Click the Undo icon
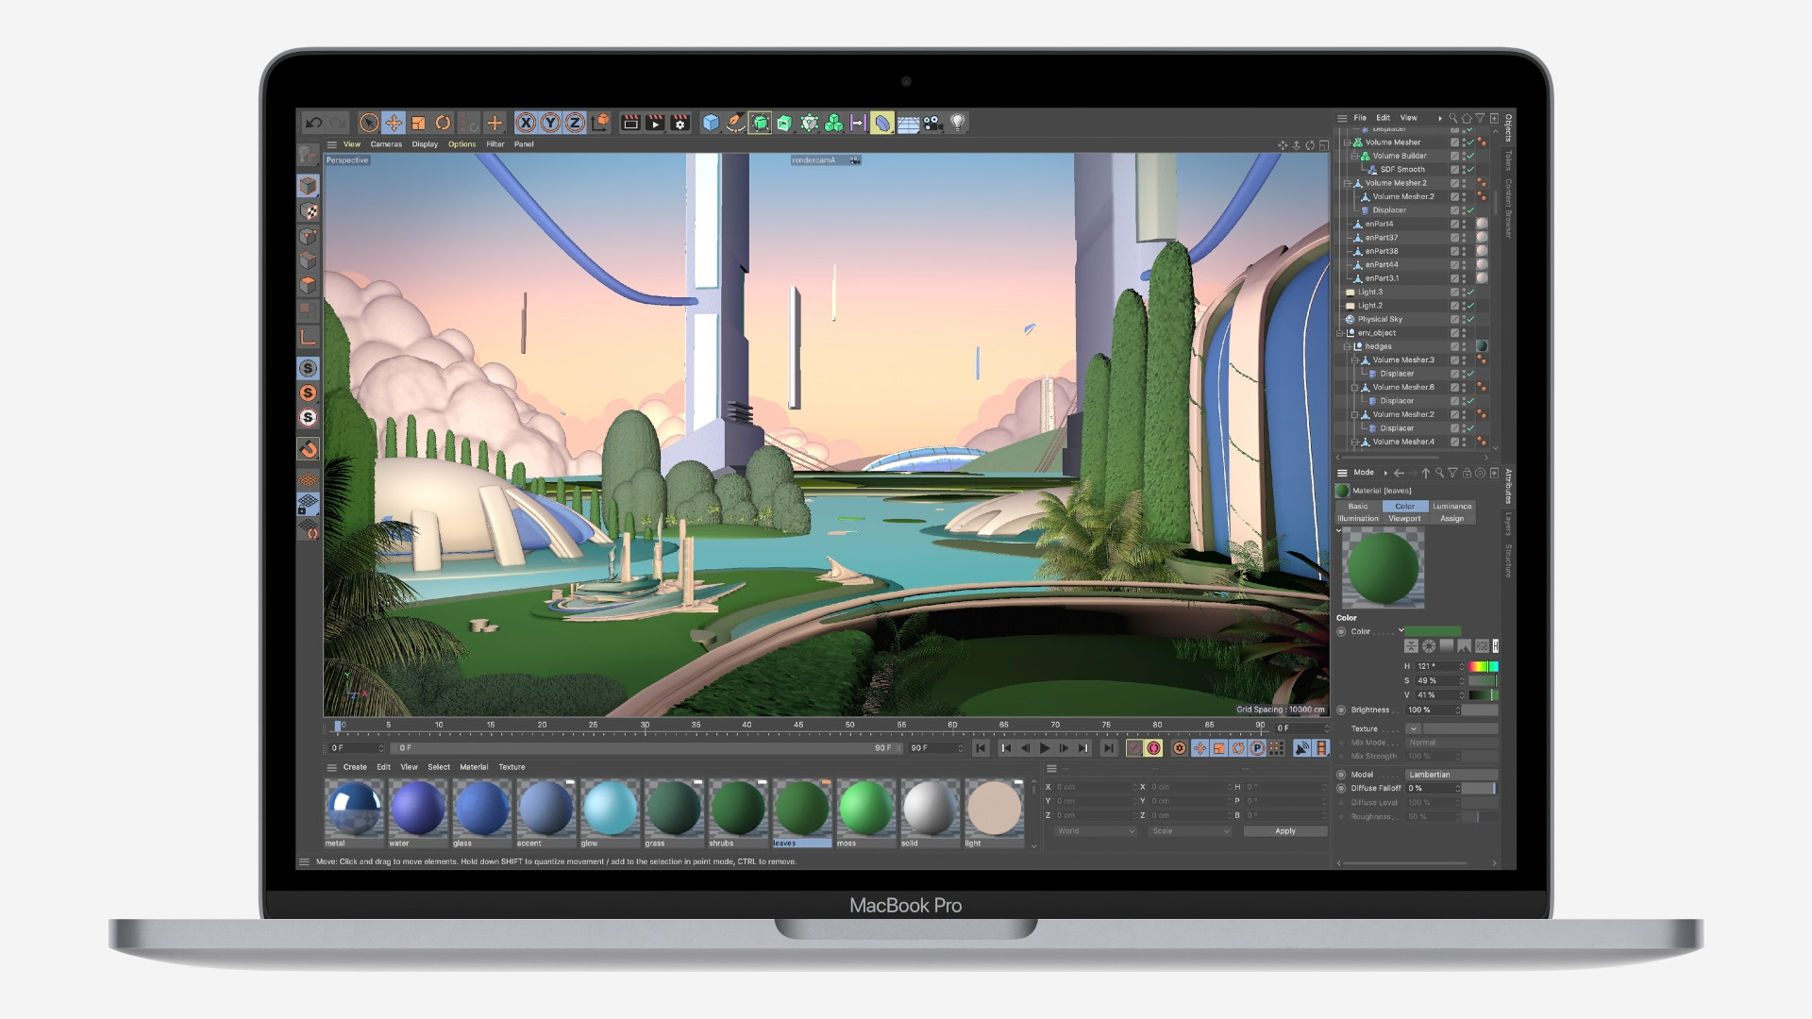 (312, 123)
